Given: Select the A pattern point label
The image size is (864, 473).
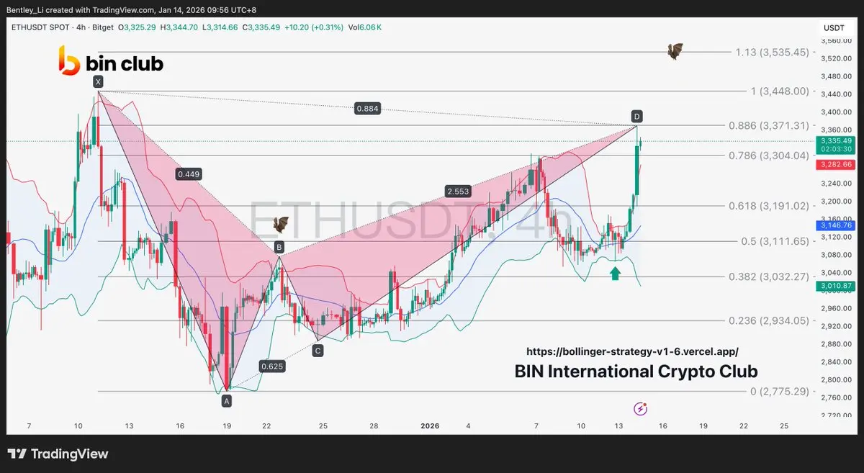Looking at the screenshot, I should point(227,401).
